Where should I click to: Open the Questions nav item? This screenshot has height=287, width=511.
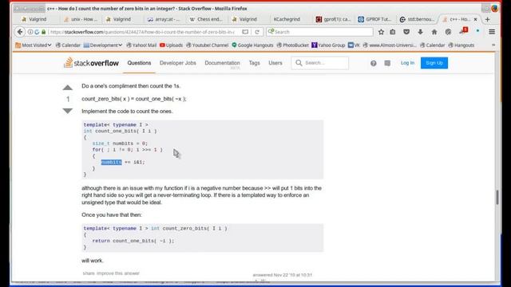(139, 63)
